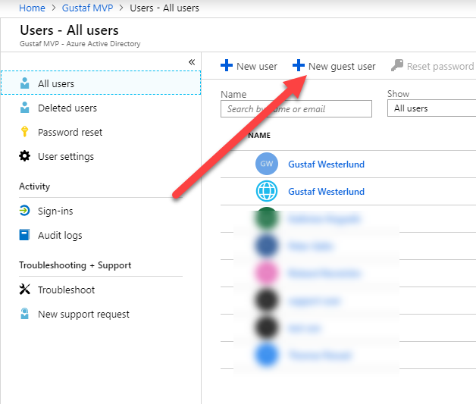
Task: Click the All users person icon
Action: [x=24, y=83]
